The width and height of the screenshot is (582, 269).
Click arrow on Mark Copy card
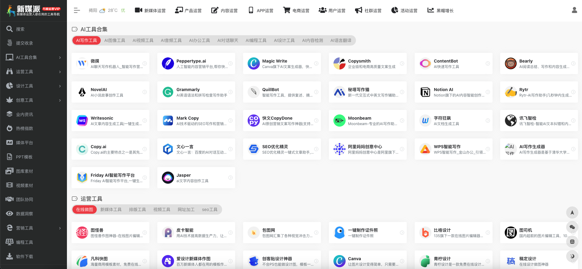230,121
